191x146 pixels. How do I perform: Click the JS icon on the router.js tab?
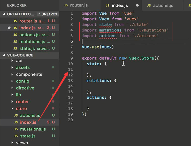[66, 5]
